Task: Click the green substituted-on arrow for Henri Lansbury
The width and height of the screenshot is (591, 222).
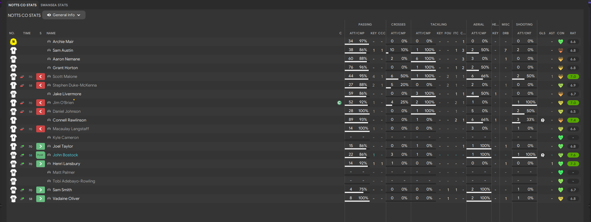Action: coord(41,163)
